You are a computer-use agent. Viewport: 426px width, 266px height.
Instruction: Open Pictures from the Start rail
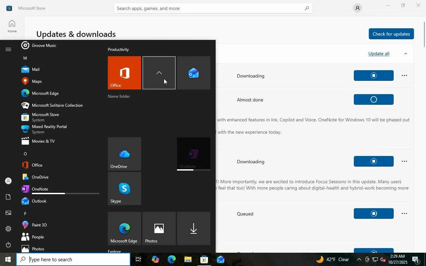(8, 213)
